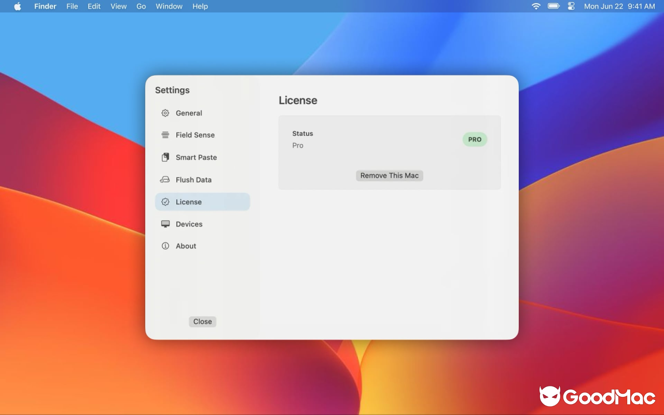This screenshot has height=415, width=664.
Task: Switch to Field Sense settings
Action: (202, 135)
